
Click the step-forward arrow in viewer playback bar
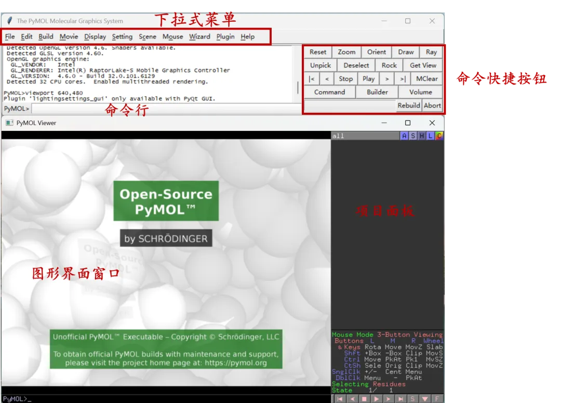pos(389,399)
